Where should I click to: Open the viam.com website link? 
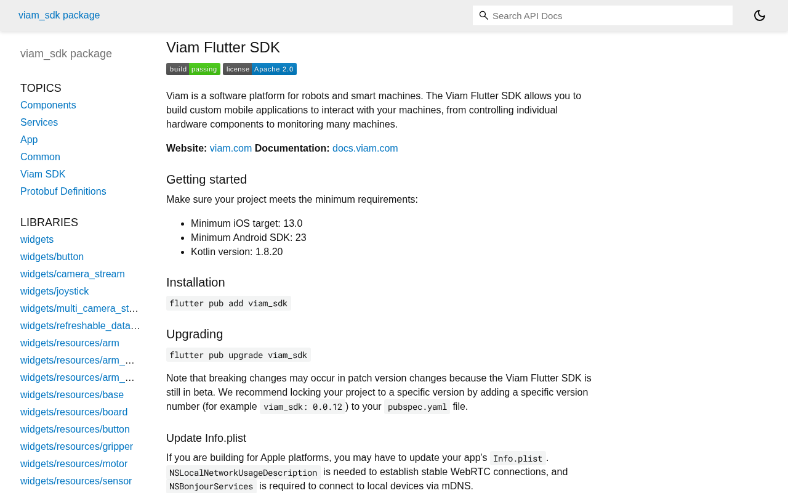[231, 148]
